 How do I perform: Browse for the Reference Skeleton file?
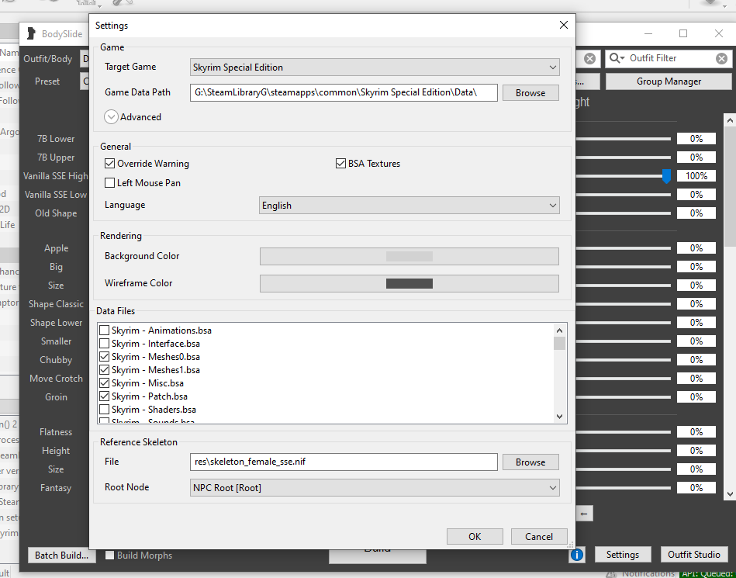tap(530, 462)
